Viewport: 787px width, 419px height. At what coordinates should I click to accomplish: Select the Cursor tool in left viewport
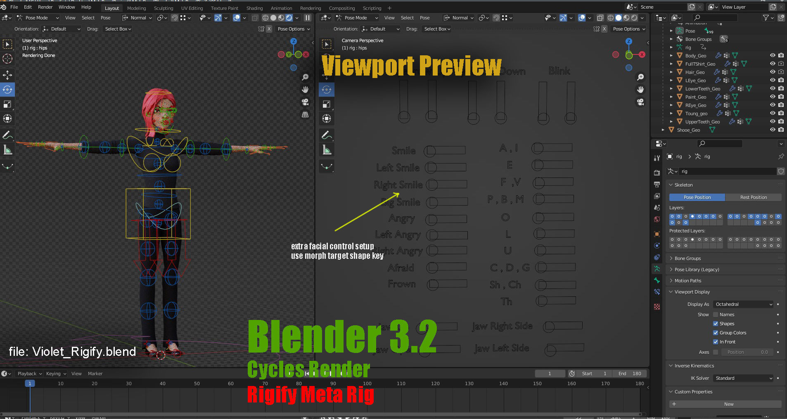coord(7,59)
